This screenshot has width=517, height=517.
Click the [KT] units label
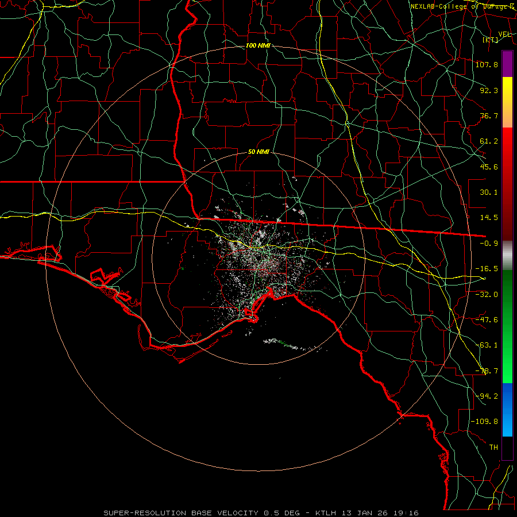click(491, 40)
